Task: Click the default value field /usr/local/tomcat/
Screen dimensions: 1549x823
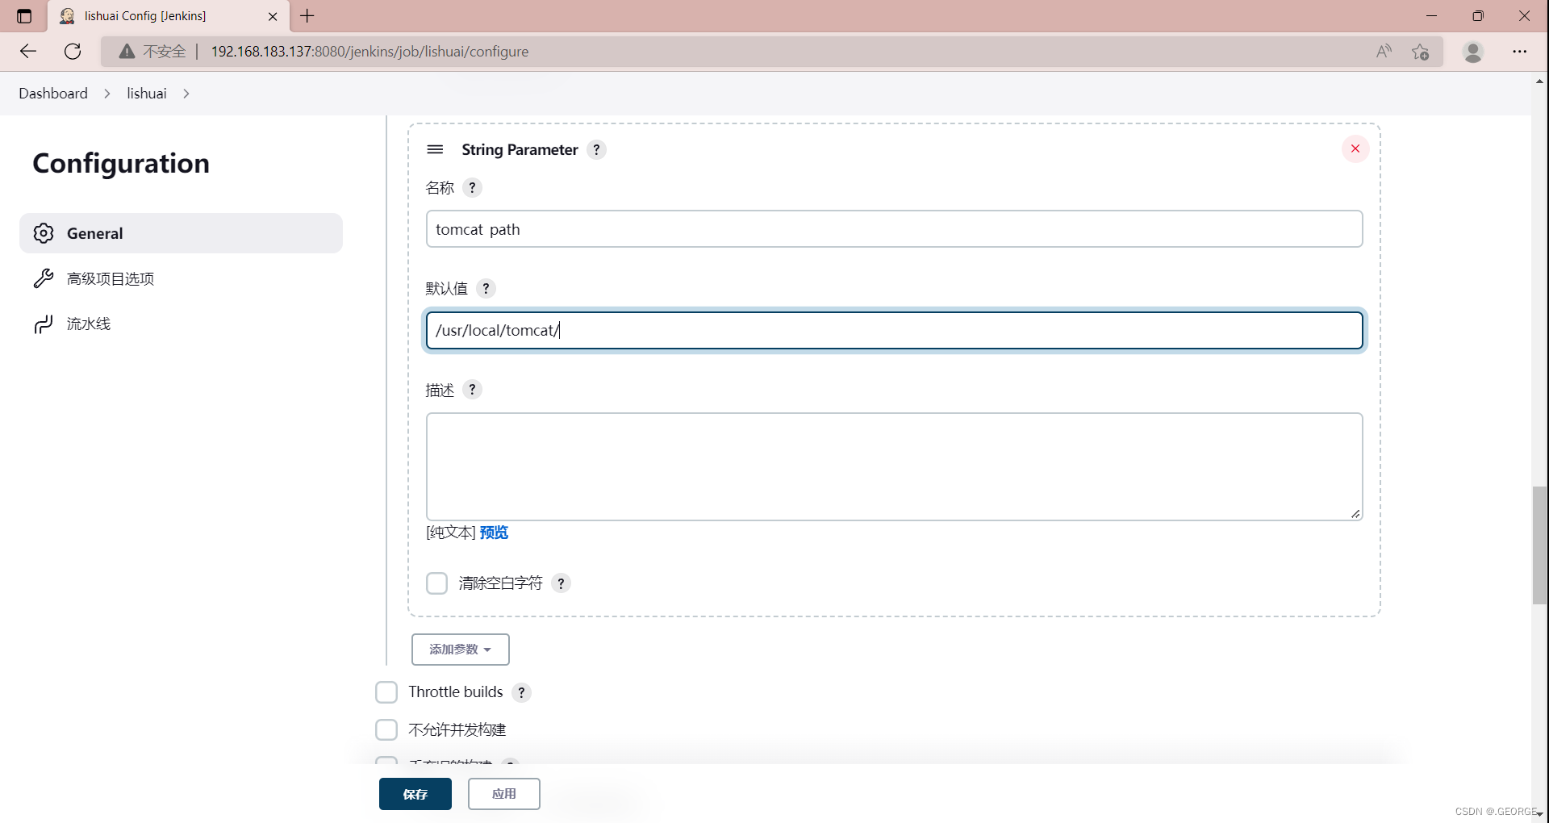Action: [x=894, y=330]
